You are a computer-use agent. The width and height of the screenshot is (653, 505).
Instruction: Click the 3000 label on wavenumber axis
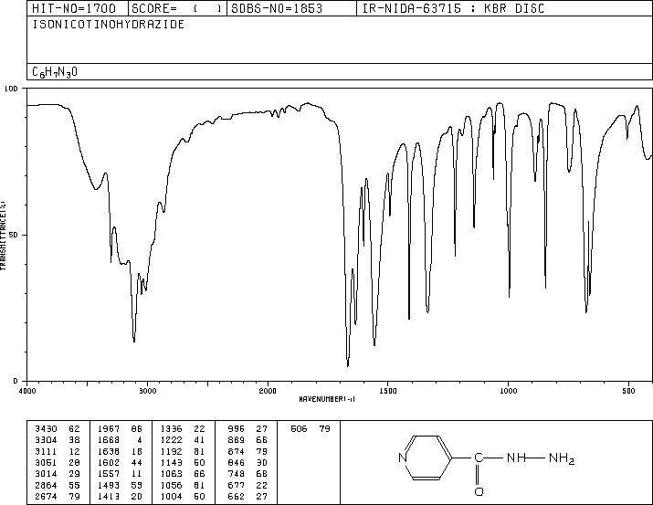tap(148, 391)
